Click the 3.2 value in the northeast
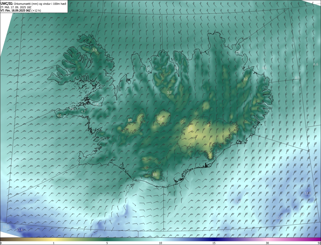321x245 pixels. pos(246,79)
